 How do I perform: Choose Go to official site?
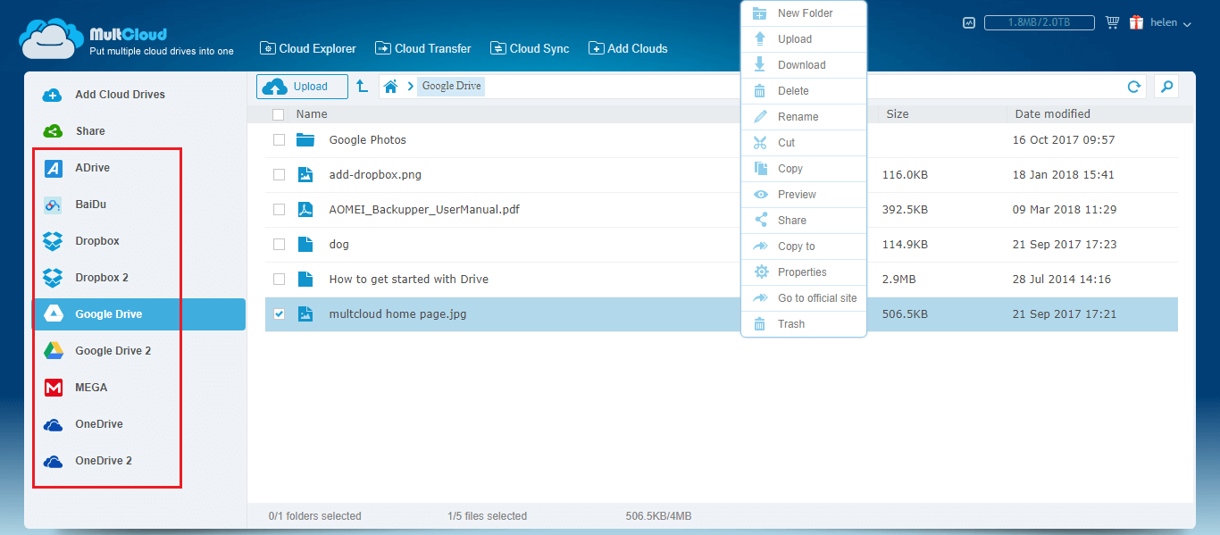click(x=804, y=298)
